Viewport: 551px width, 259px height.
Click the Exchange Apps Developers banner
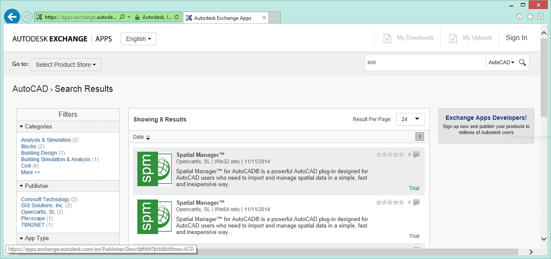pos(486,126)
